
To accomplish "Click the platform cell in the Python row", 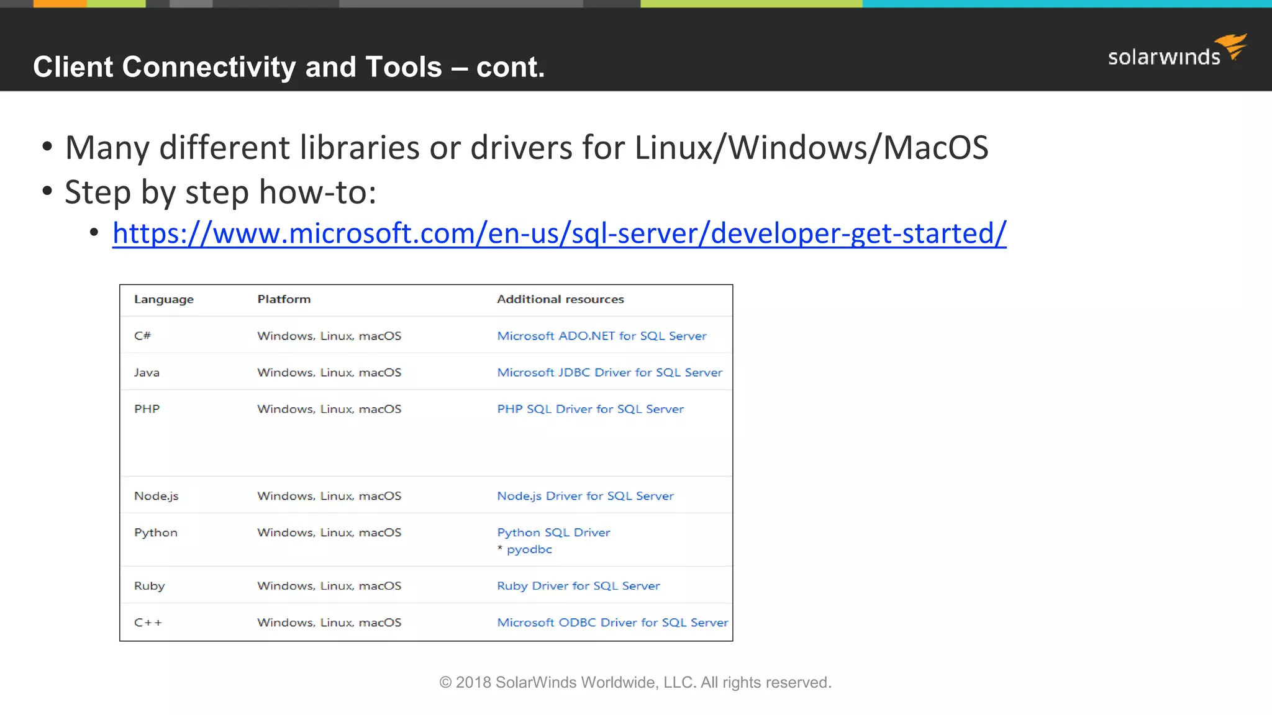I will point(329,533).
